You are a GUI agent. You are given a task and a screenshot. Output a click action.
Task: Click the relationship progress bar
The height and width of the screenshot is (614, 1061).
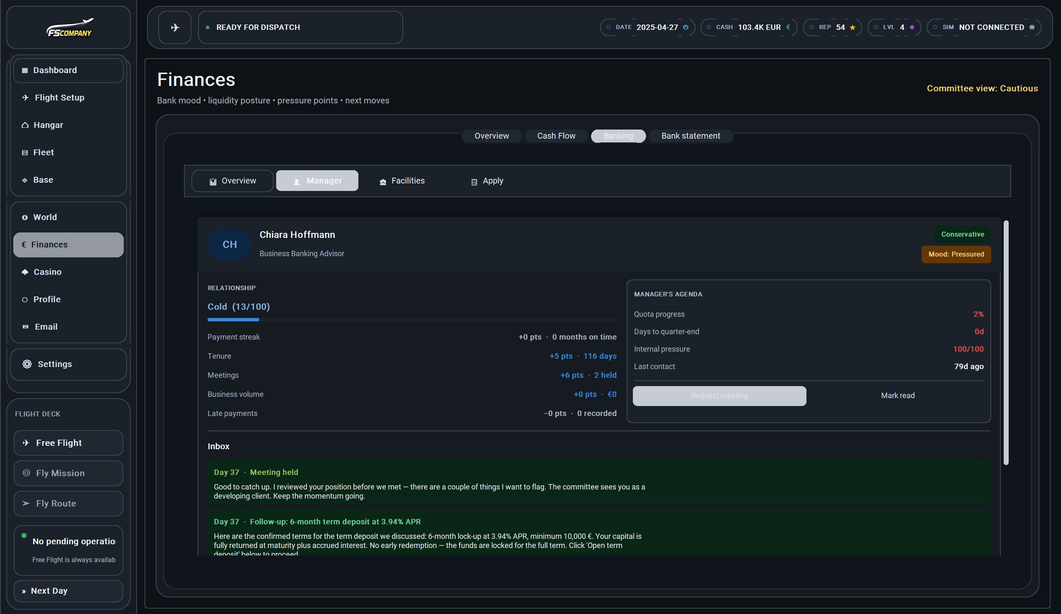coord(412,320)
